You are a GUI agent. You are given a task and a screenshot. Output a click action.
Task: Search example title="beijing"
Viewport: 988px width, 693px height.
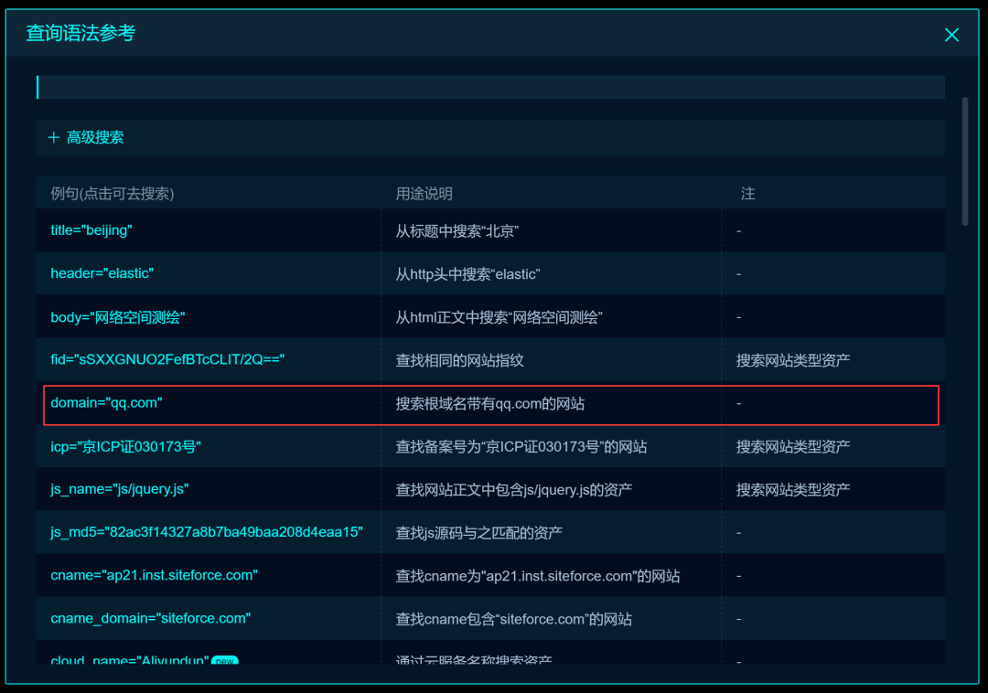[91, 230]
